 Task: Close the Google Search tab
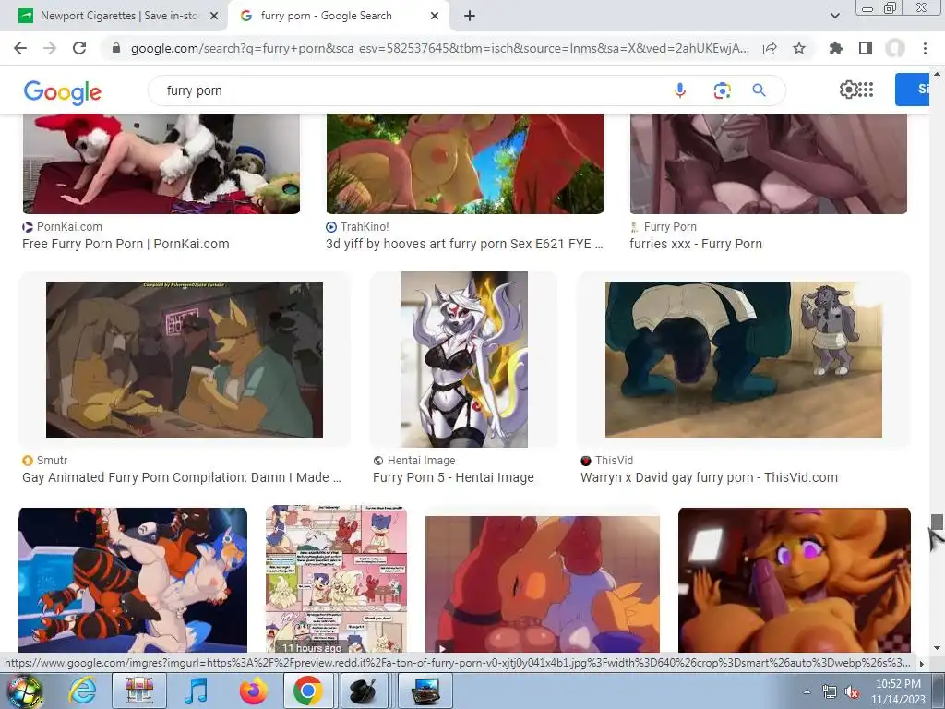pos(435,16)
